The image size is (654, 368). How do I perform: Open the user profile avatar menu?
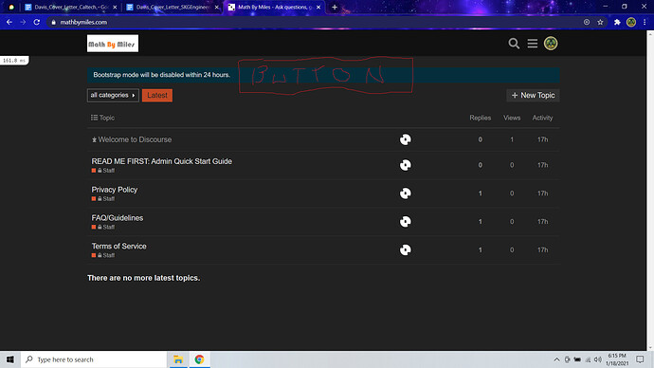pyautogui.click(x=551, y=44)
